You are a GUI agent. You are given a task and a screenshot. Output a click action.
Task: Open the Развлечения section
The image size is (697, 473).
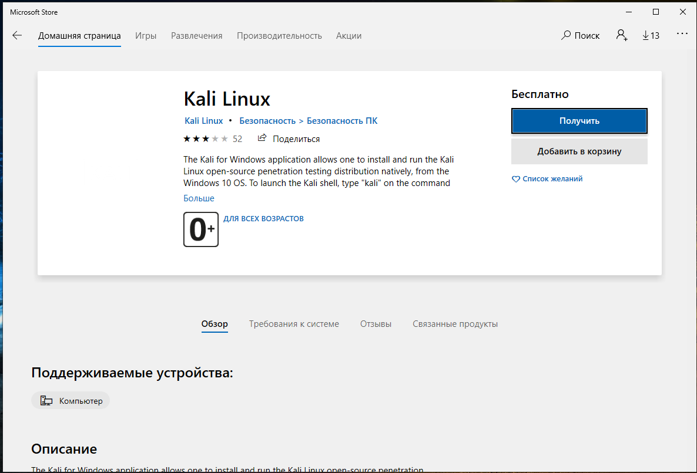[x=196, y=35]
